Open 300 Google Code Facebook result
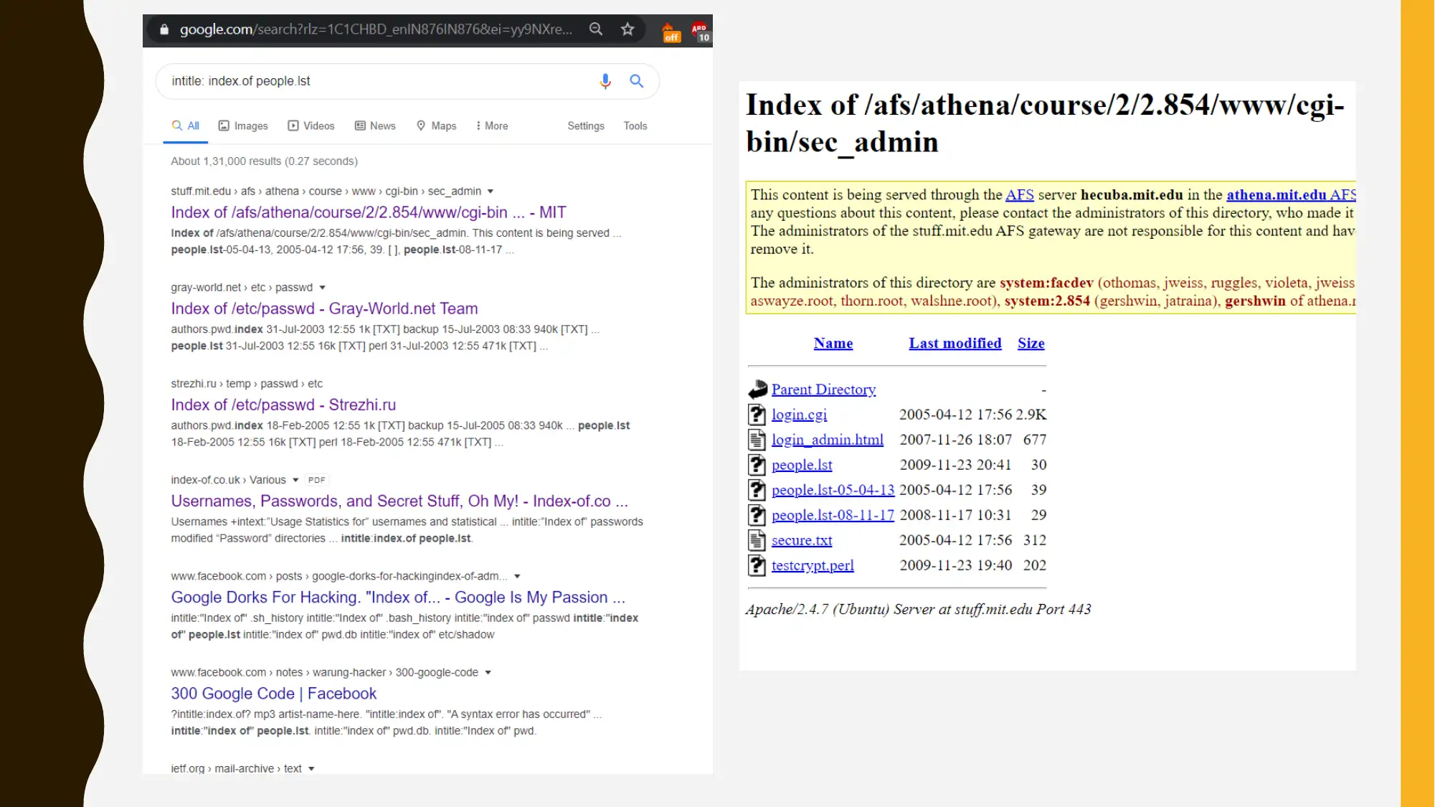Viewport: 1435px width, 807px height. tap(273, 693)
